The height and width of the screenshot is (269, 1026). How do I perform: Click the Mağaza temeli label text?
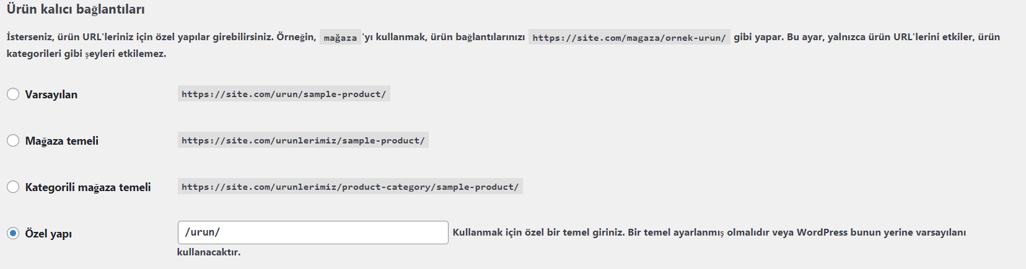tap(62, 141)
